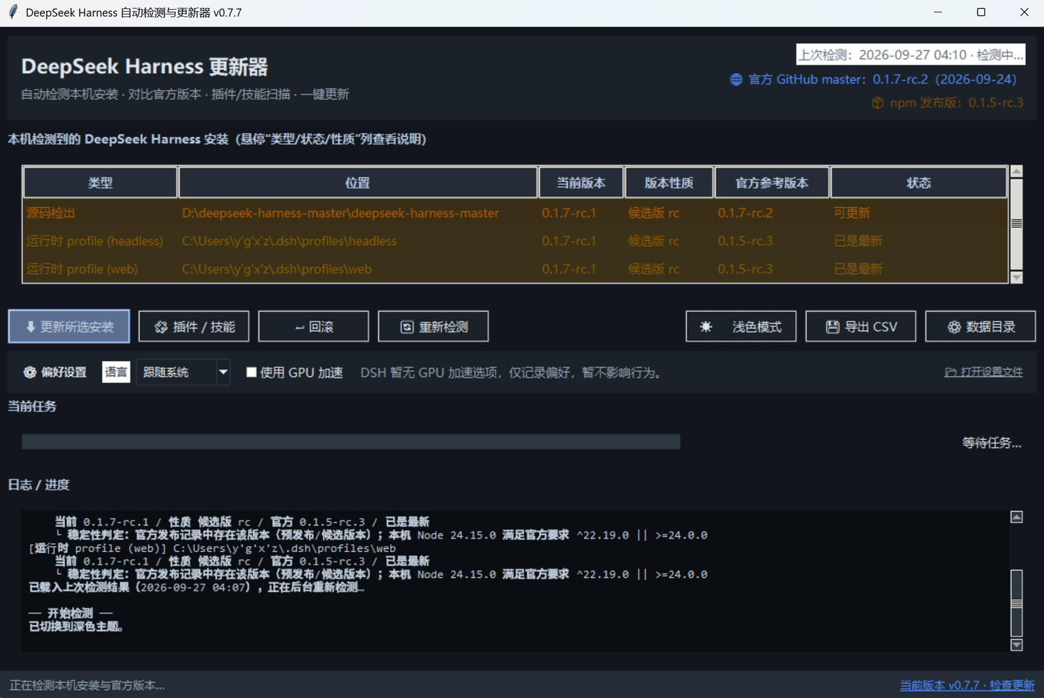Click the 等待任务... status text

coord(991,443)
